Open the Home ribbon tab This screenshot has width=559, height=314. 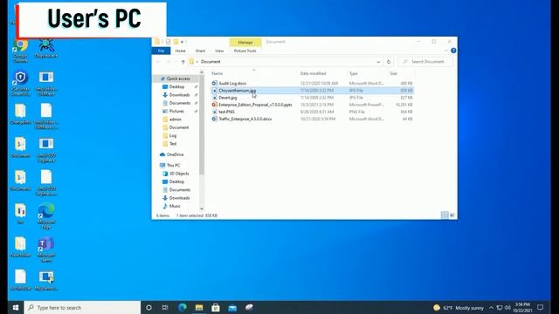(x=181, y=51)
